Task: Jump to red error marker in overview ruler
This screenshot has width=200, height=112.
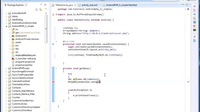Action: click(x=188, y=82)
